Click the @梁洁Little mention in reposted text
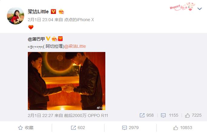The height and width of the screenshot is (133, 207). coord(75,46)
